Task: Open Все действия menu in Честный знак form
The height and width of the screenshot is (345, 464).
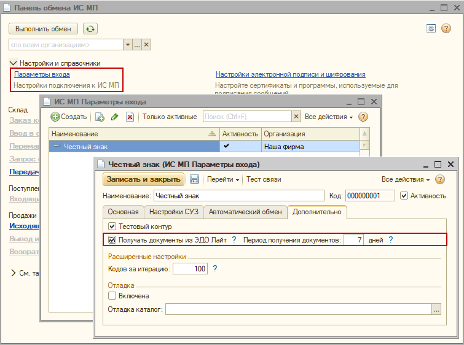Action: (x=406, y=179)
